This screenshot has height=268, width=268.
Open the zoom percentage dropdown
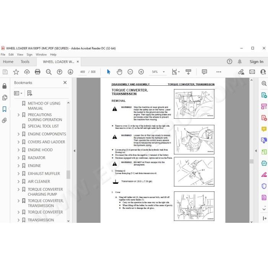163,72
